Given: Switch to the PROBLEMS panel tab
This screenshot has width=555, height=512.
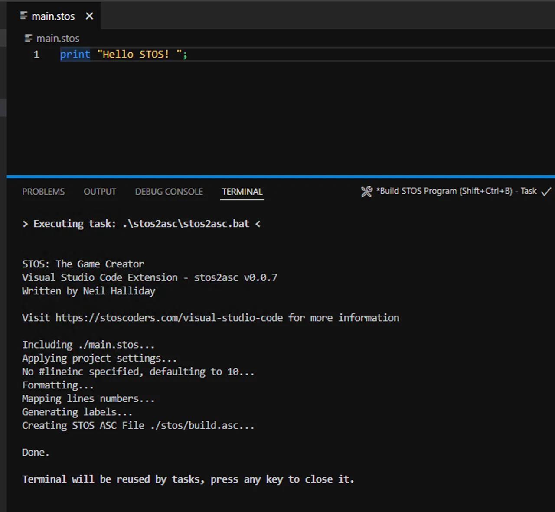Looking at the screenshot, I should pos(43,192).
